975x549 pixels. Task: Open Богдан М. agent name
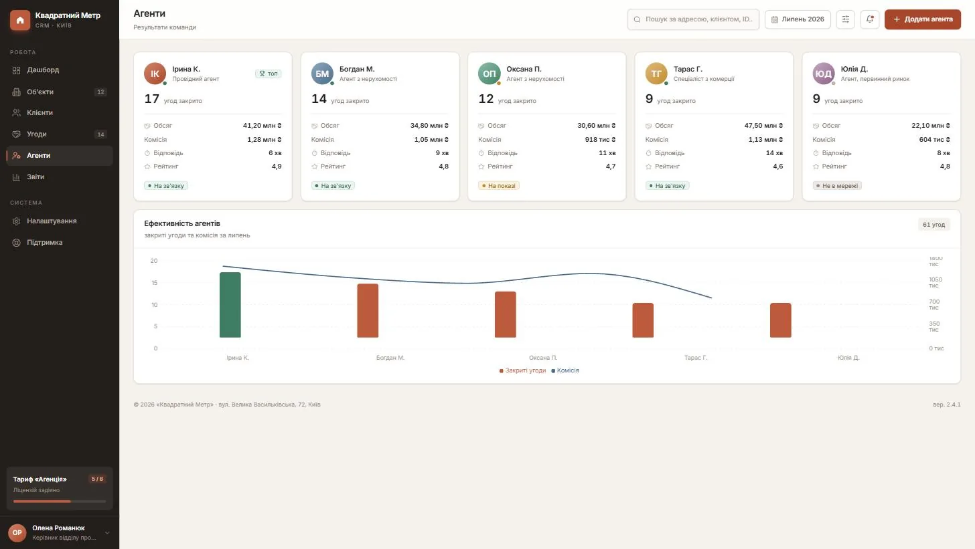(x=357, y=69)
